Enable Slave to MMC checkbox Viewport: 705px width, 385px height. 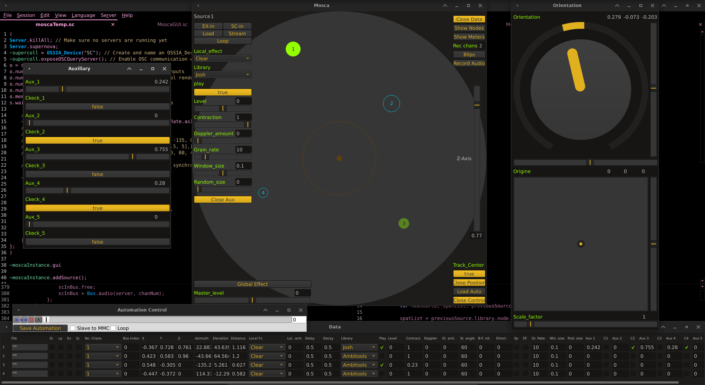coord(73,328)
